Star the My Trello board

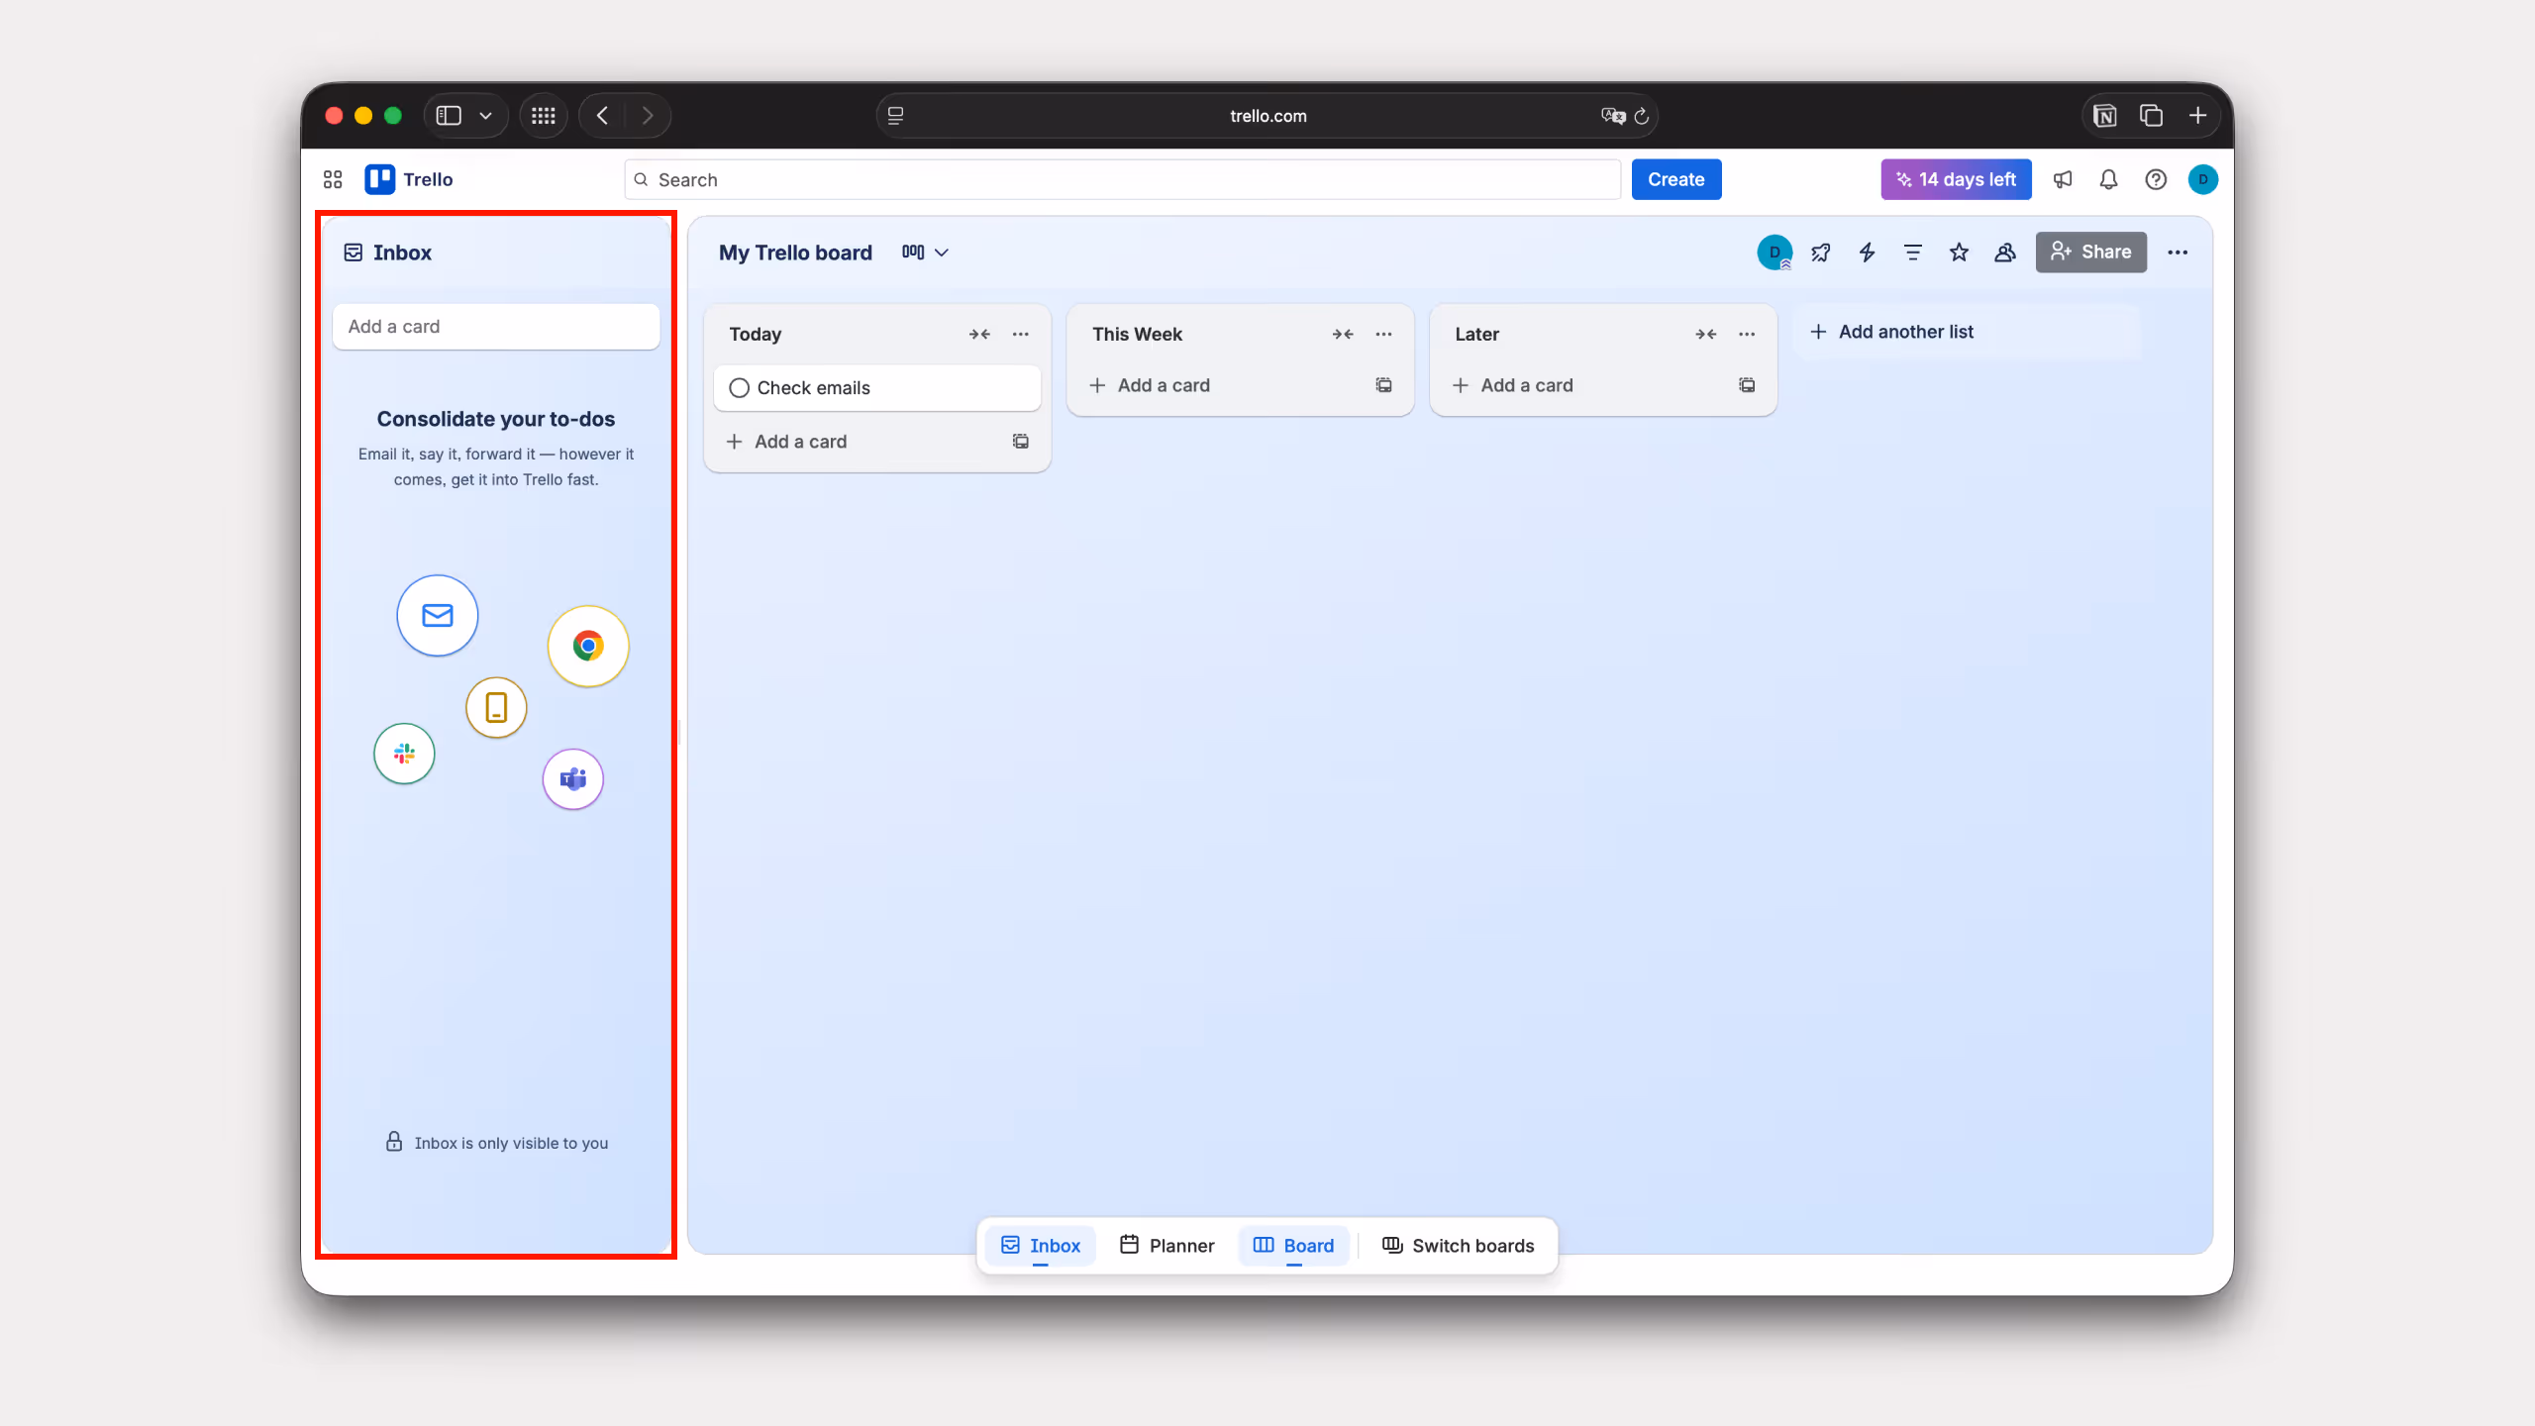tap(1958, 253)
